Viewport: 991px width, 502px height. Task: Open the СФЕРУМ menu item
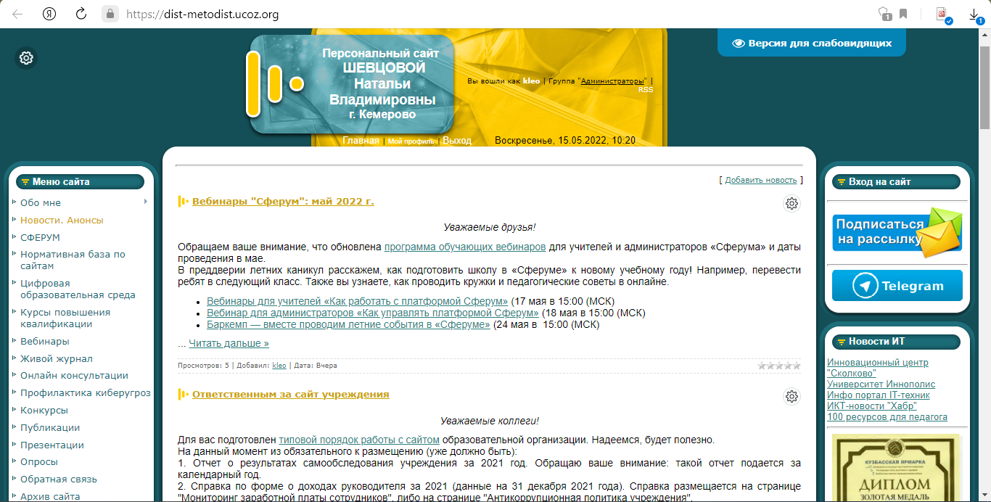coord(40,237)
